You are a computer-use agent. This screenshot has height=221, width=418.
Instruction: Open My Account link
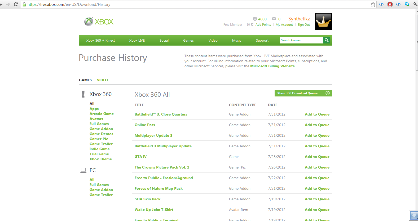(x=284, y=25)
